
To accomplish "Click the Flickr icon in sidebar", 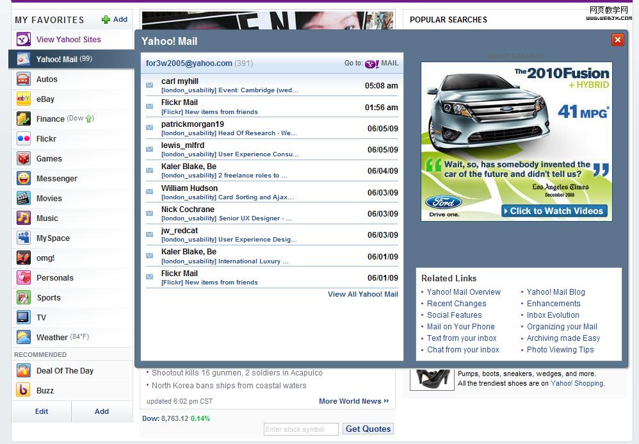I will 24,139.
